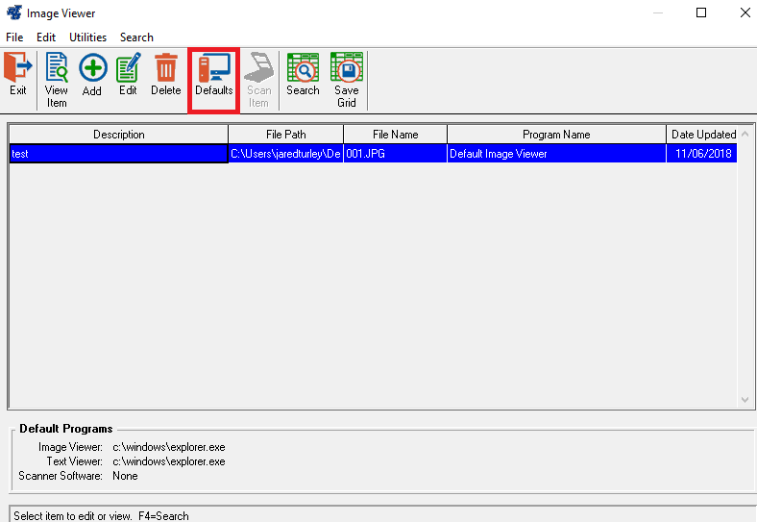Image resolution: width=757 pixels, height=522 pixels.
Task: Open the Edit menu in menu bar
Action: coord(46,37)
